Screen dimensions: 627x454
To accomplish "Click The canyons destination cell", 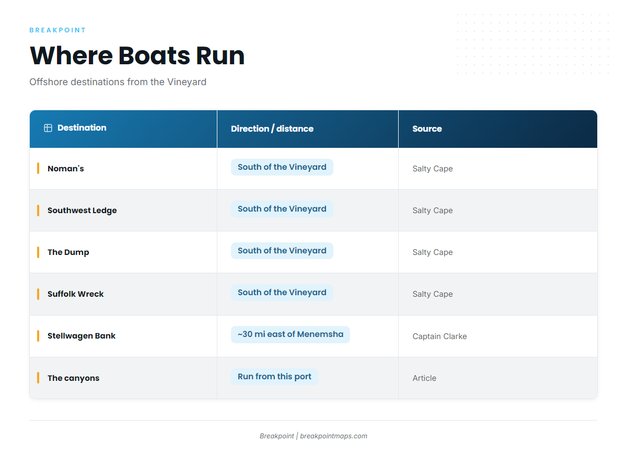I will click(123, 378).
